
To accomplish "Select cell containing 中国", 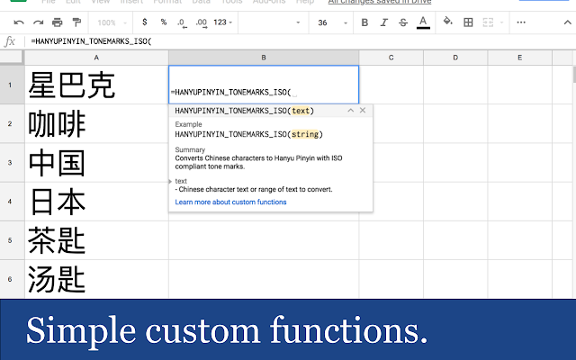I will tap(96, 162).
